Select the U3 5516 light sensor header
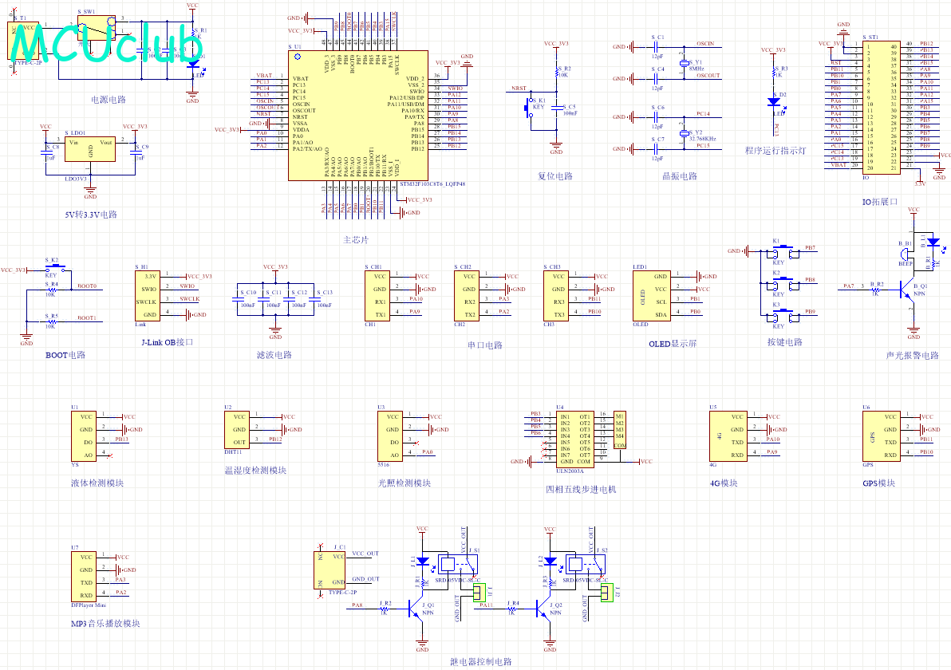951x670 pixels. [390, 436]
